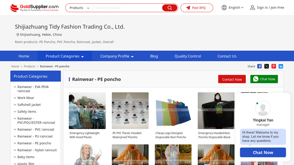Image resolution: width=294 pixels, height=165 pixels.
Task: Select plastic film category in the sidebar
Action: [26, 163]
